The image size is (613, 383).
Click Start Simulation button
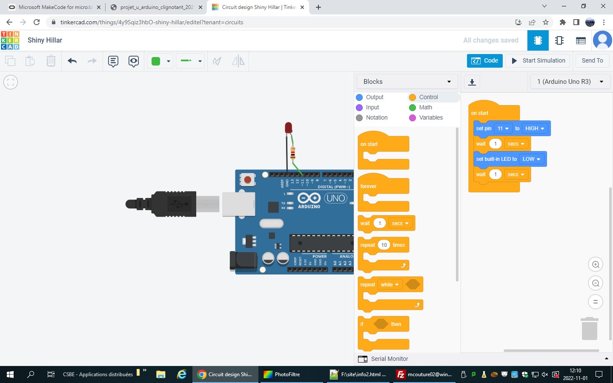(x=538, y=61)
